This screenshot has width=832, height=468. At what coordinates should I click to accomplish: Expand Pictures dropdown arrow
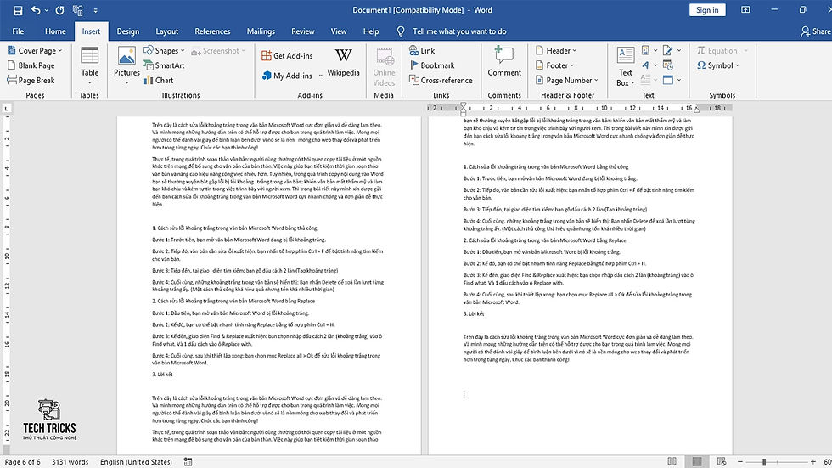tap(126, 82)
